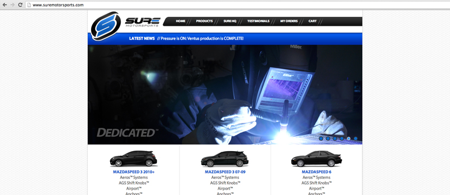The height and width of the screenshot is (195, 450).
Task: Select the third slideshow indicator dot
Action: [x=335, y=139]
